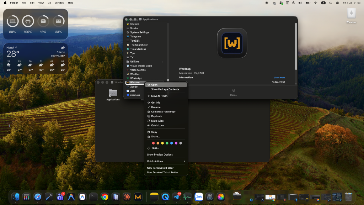Screen dimensions: 364x205
Task: Select Duplicate in the context menu
Action: 166,116
